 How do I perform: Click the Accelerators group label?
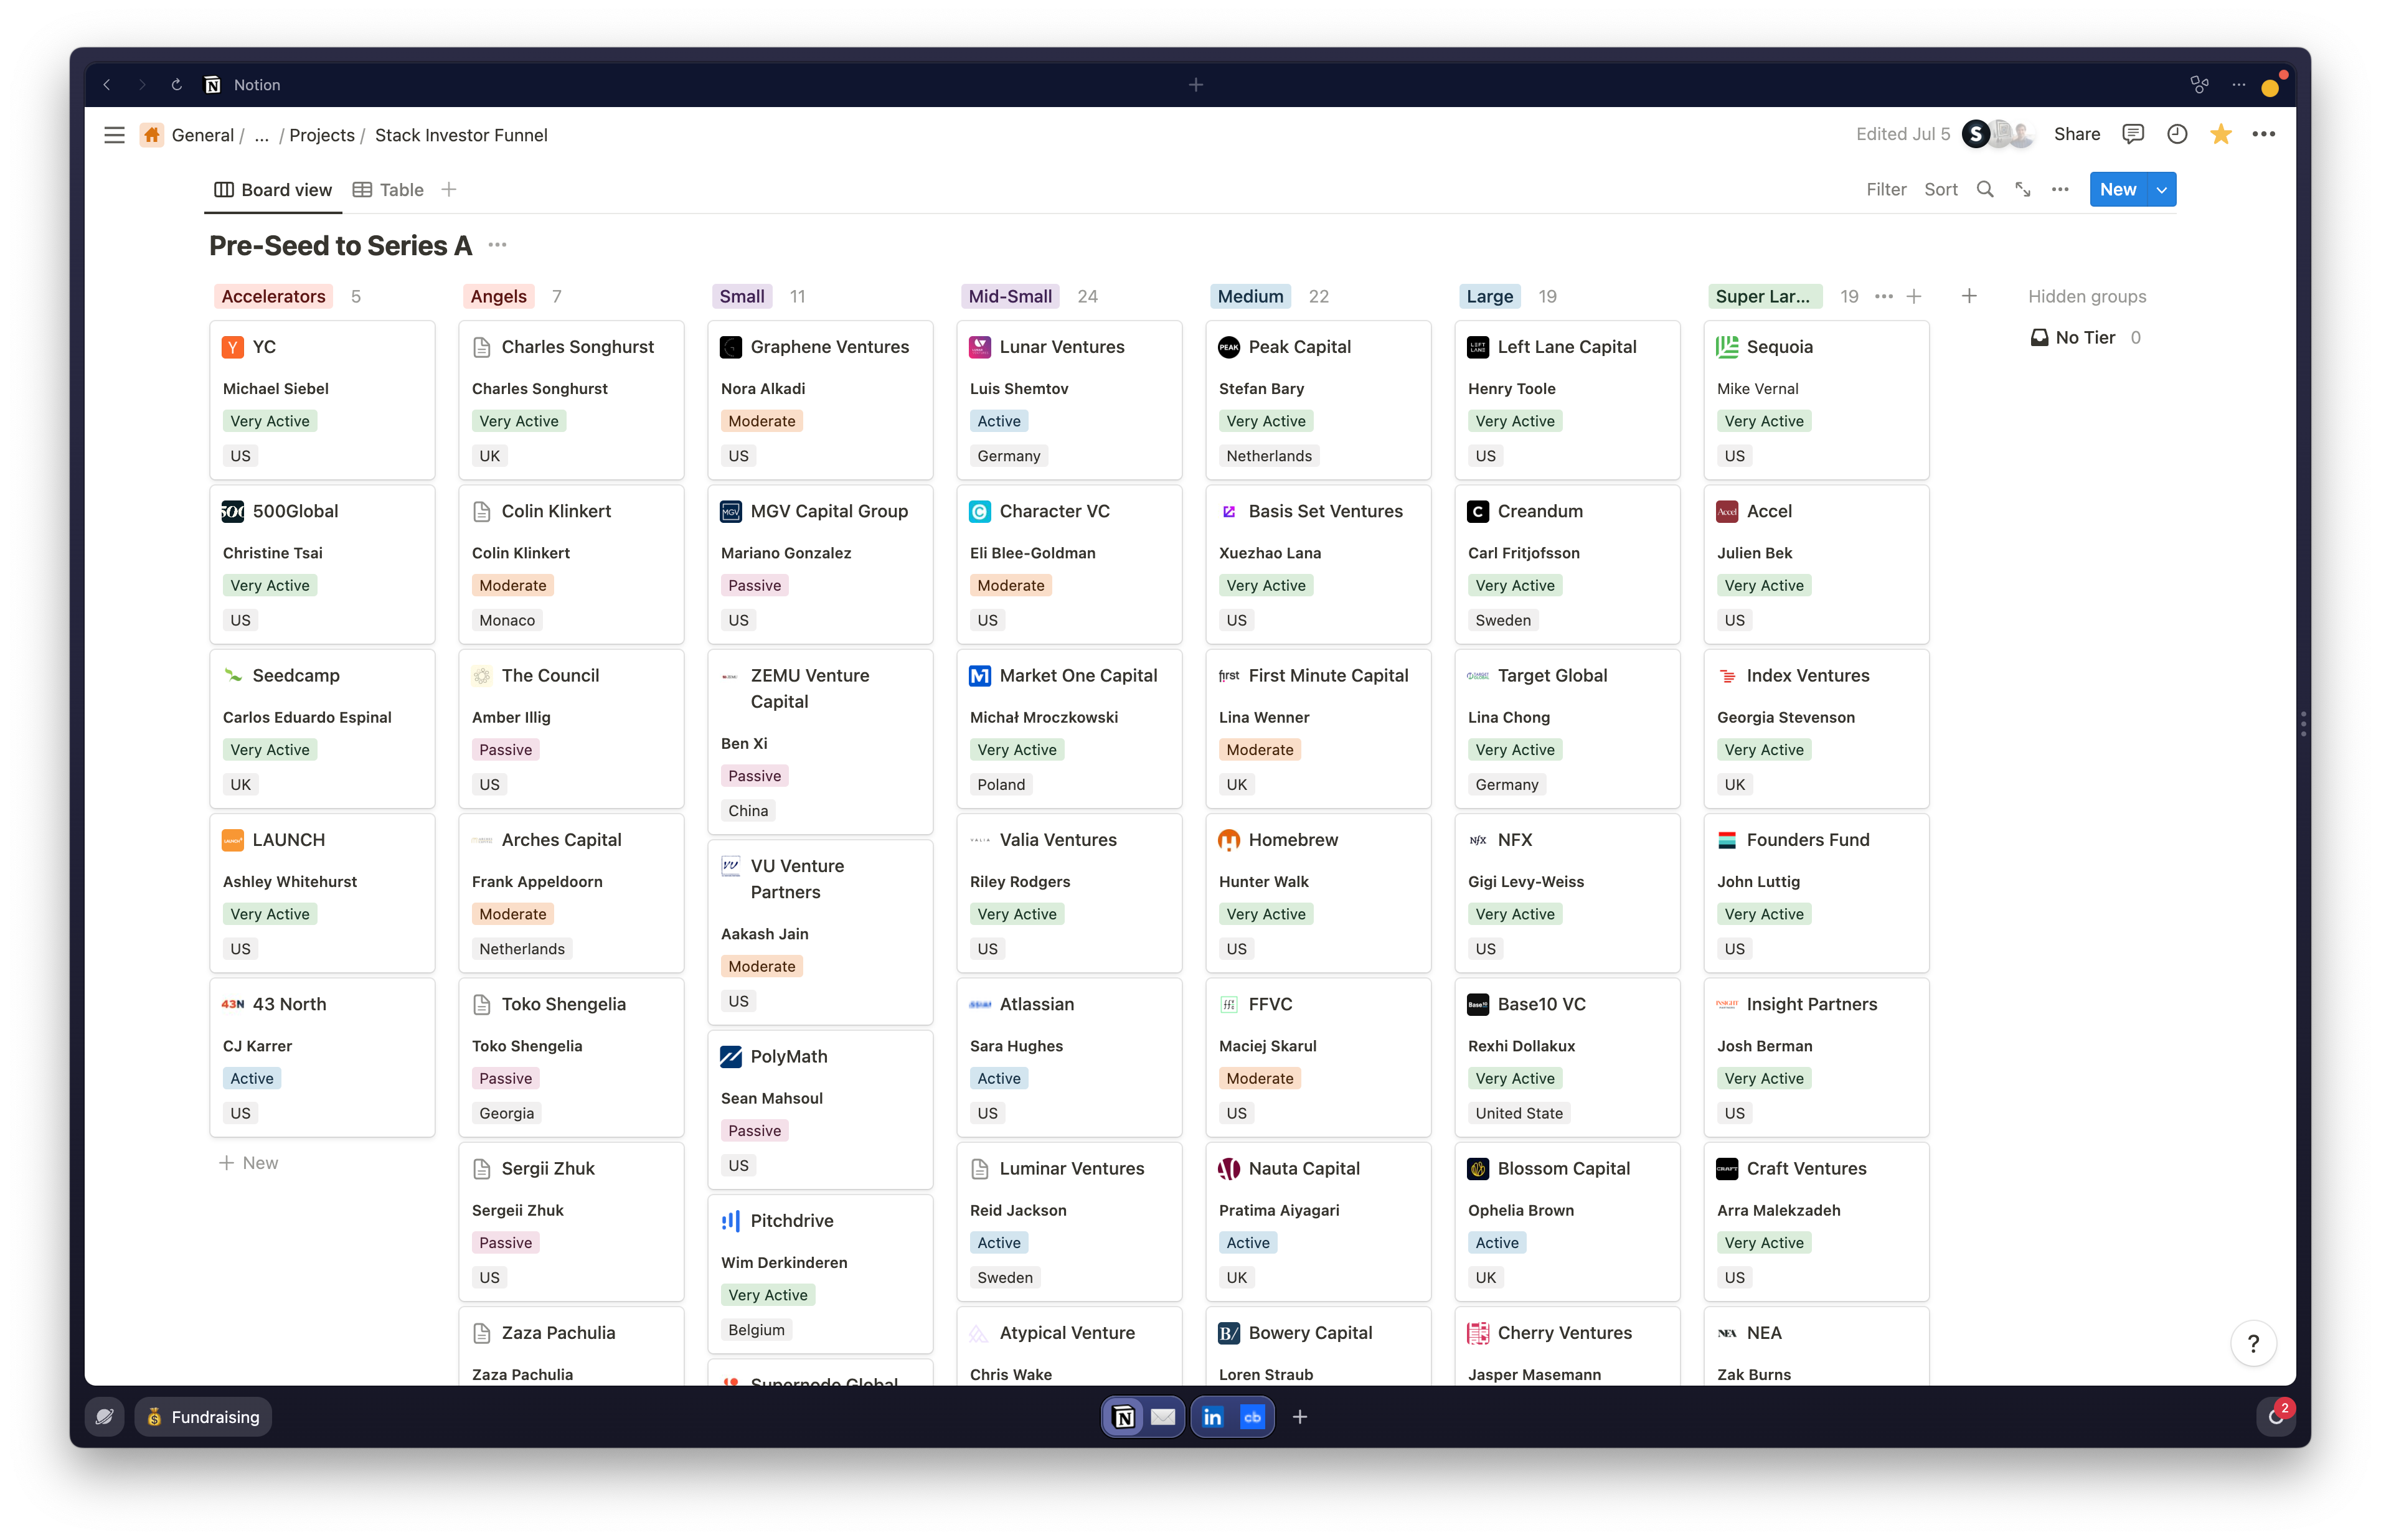pyautogui.click(x=273, y=296)
